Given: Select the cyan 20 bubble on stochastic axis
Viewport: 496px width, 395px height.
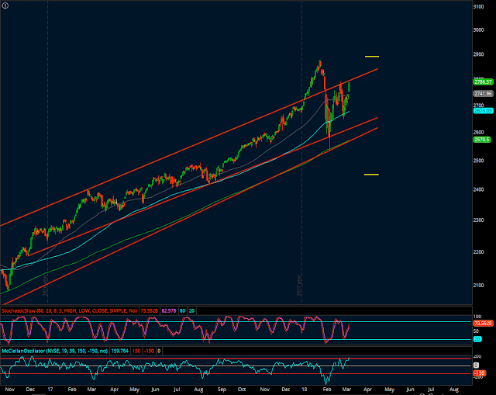Looking at the screenshot, I should tap(477, 339).
